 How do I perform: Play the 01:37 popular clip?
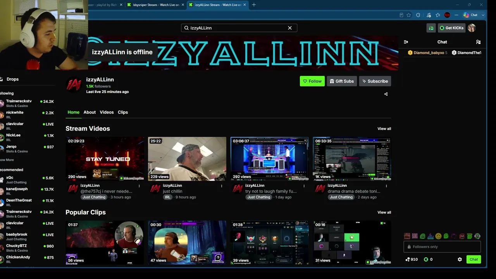pos(105,243)
